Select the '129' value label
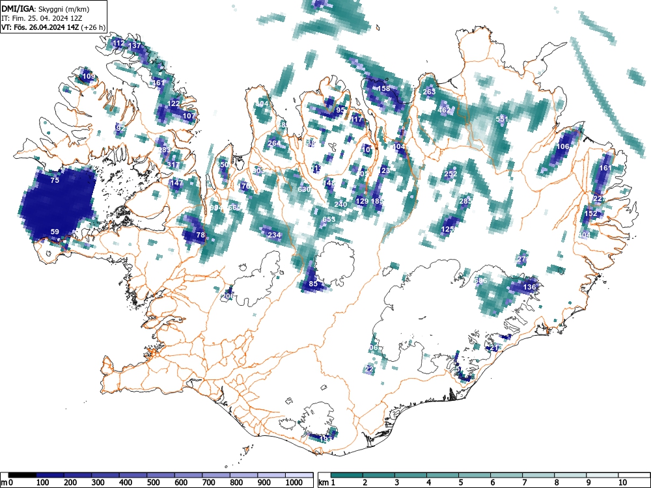 362,201
